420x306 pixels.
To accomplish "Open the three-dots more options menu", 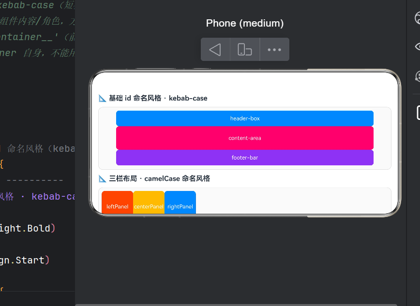I will 274,49.
